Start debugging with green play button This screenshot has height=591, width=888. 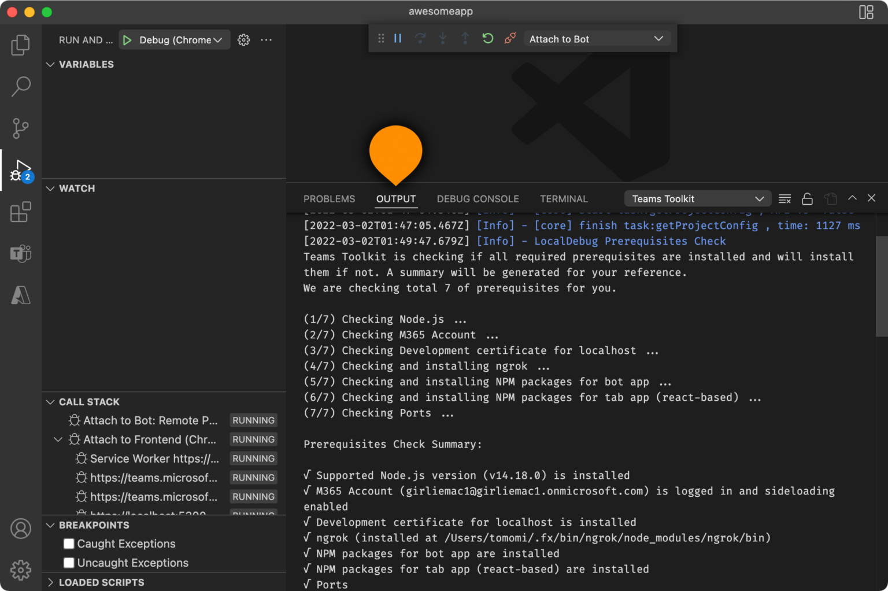pyautogui.click(x=127, y=40)
